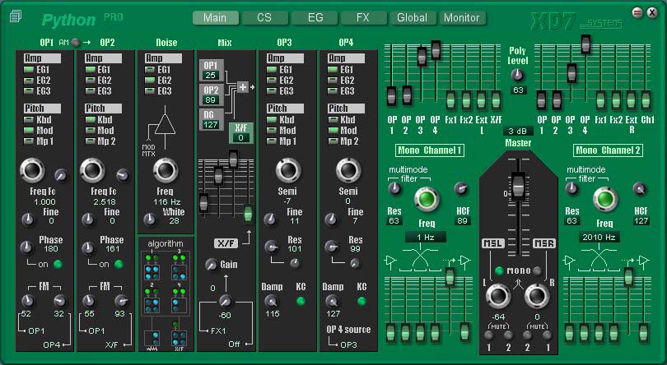This screenshot has height=365, width=667.
Task: Select algorithm 1 diagram
Action: tap(152, 267)
